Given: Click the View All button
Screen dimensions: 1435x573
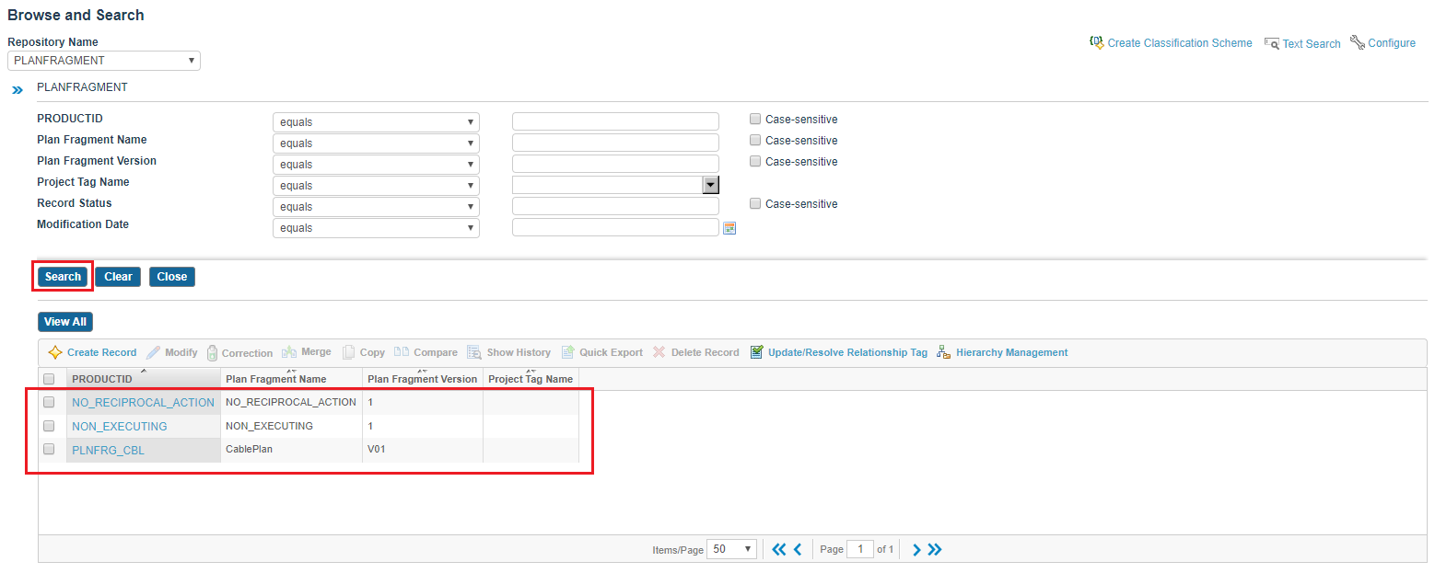Looking at the screenshot, I should point(65,322).
